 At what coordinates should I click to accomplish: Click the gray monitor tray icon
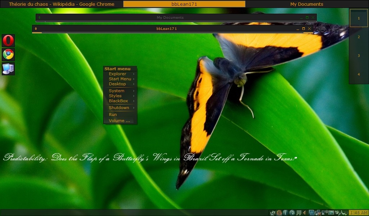tap(299, 213)
